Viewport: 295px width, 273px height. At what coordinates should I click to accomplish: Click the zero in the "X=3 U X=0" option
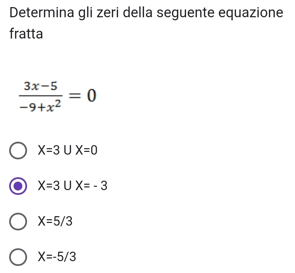pos(94,150)
